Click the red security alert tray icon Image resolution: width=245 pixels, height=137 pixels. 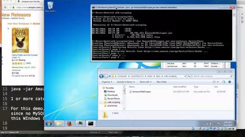(x=219, y=124)
